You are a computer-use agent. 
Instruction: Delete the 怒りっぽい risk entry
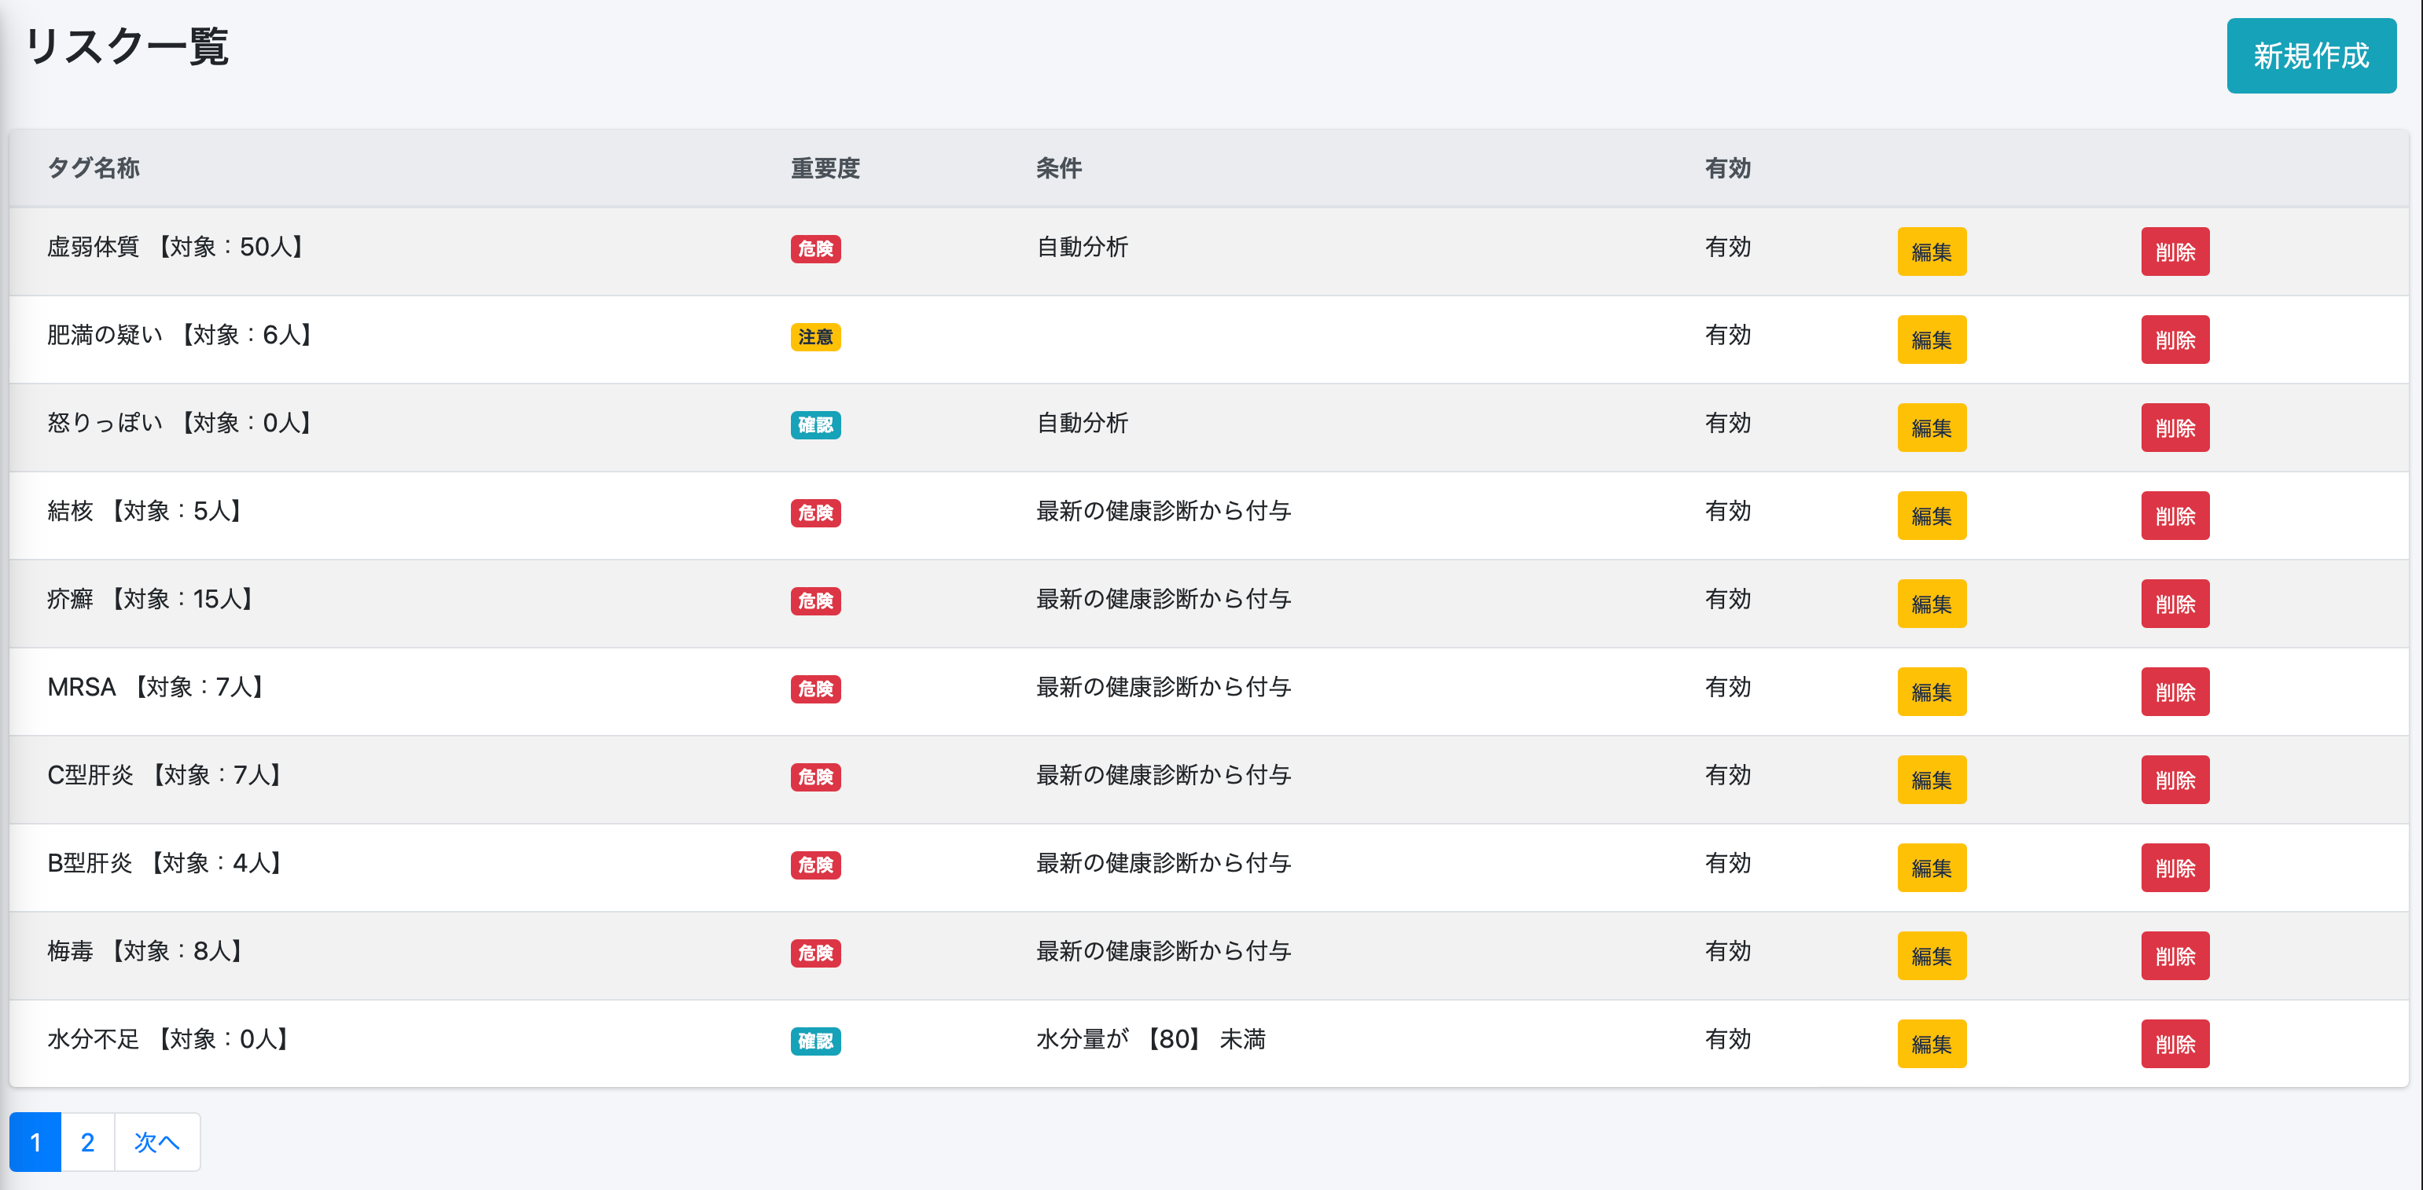click(2175, 428)
